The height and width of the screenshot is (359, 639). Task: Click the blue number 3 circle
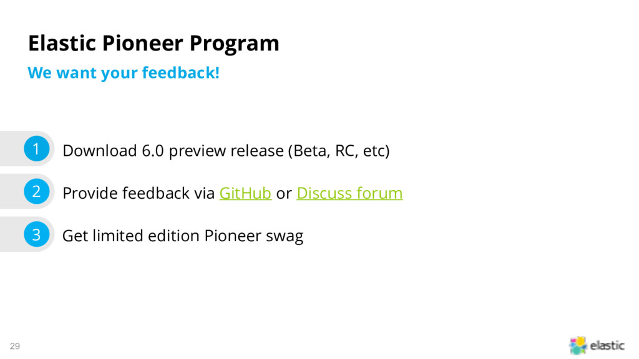pos(37,234)
